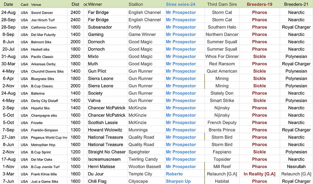The image size is (313, 184).
Task: Click the Game Winner stallion cell
Action: [142, 34]
